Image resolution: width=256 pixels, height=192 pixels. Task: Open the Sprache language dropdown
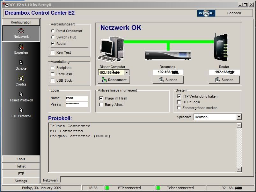pos(239,117)
